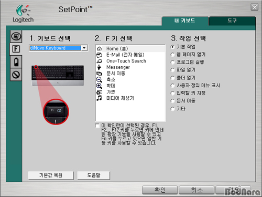Screen dimensions: 262x197
Task: Choose 파일 열기 radio option
Action: [x=172, y=70]
